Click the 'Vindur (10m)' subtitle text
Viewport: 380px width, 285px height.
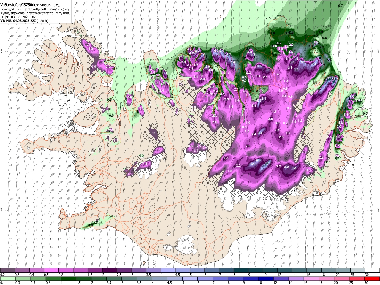click(x=50, y=5)
